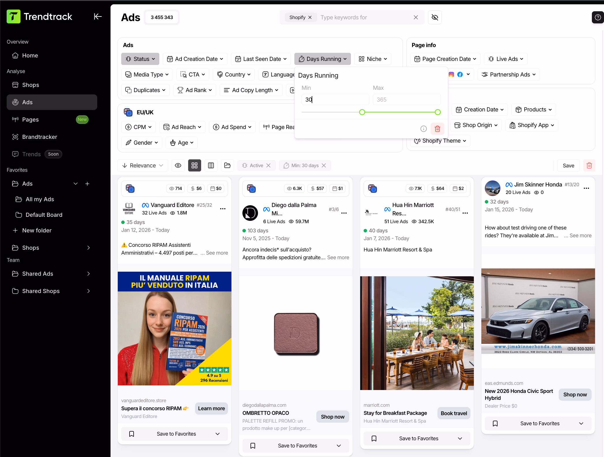Open the Ads section in the sidebar
The image size is (604, 457).
pyautogui.click(x=27, y=102)
